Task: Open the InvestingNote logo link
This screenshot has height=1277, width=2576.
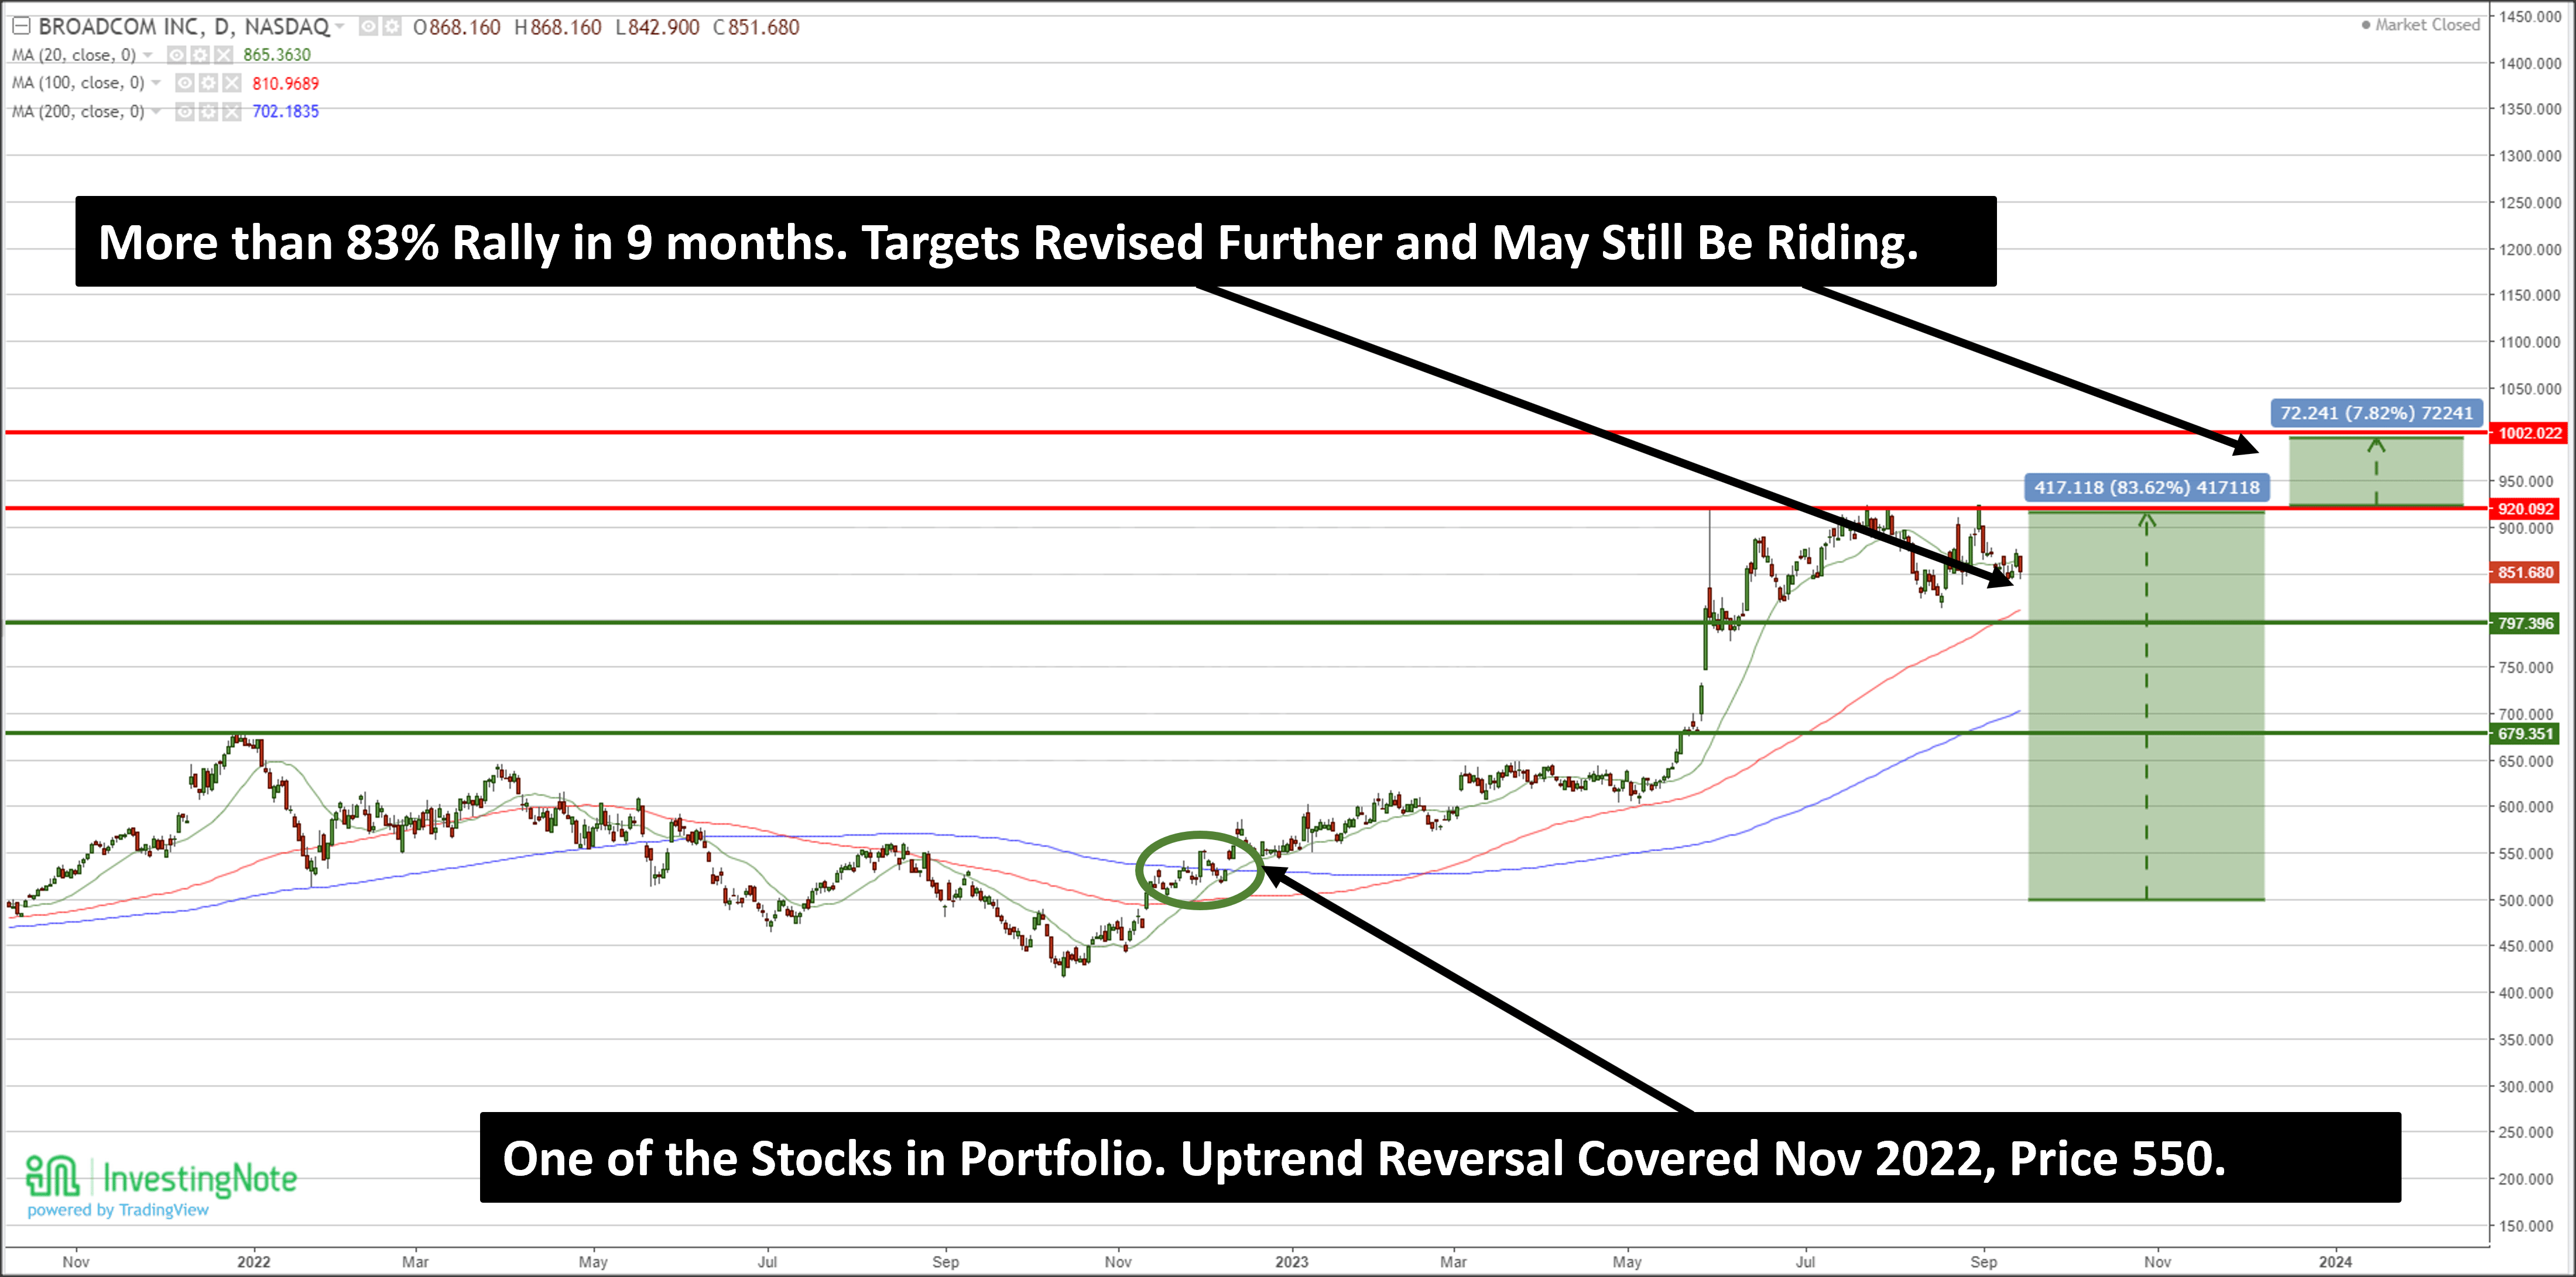Action: [x=161, y=1177]
